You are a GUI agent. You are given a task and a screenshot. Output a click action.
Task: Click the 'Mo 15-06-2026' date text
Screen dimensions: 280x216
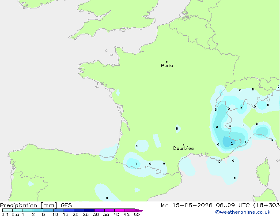tap(186, 205)
